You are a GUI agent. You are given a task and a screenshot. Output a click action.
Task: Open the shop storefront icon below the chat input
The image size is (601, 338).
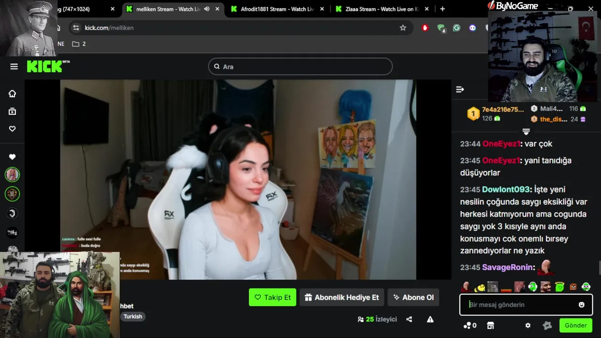click(x=491, y=325)
